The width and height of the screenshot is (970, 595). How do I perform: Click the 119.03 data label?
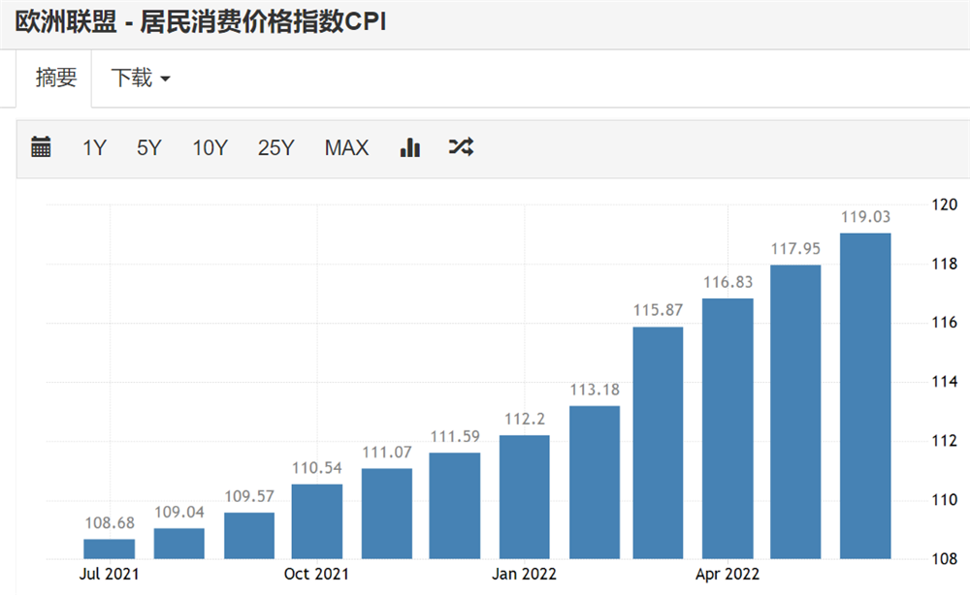coord(865,217)
